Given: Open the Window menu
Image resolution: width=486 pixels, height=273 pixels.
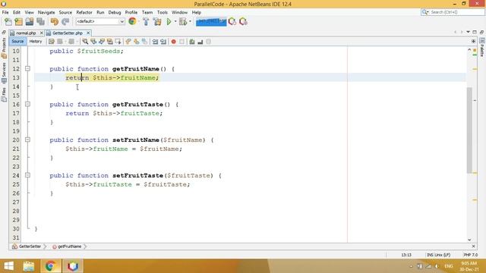Looking at the screenshot, I should (x=179, y=12).
